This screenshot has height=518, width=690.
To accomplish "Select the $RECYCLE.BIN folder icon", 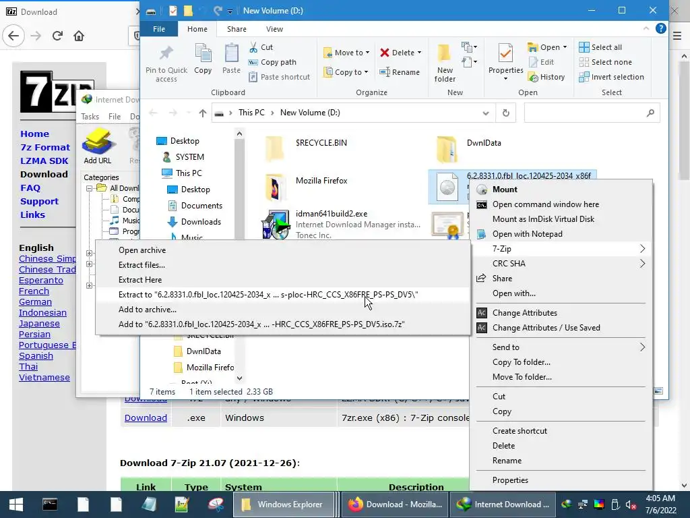I will point(275,148).
